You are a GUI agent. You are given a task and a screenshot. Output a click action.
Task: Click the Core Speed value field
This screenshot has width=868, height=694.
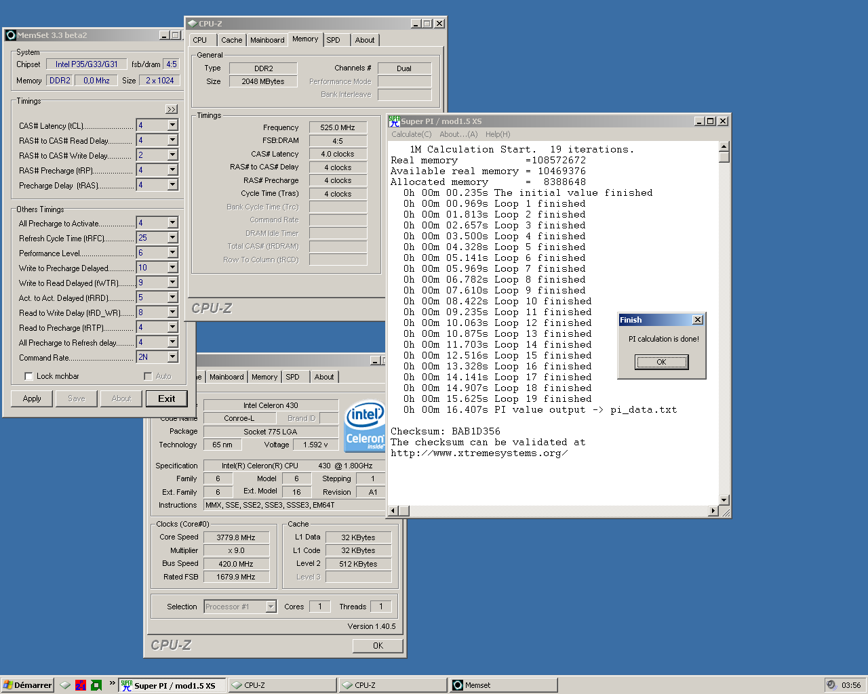236,537
